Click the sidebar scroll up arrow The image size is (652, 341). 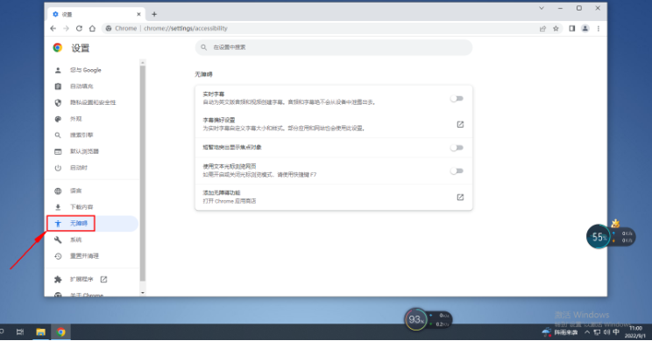pos(143,63)
